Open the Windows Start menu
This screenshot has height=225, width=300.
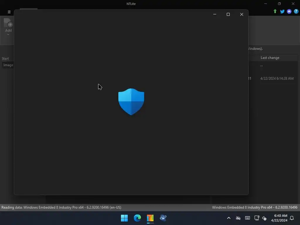(124, 218)
